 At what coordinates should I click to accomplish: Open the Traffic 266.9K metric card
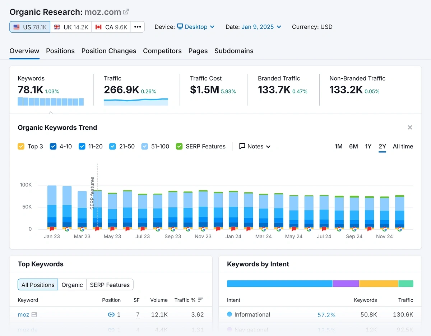(x=136, y=90)
